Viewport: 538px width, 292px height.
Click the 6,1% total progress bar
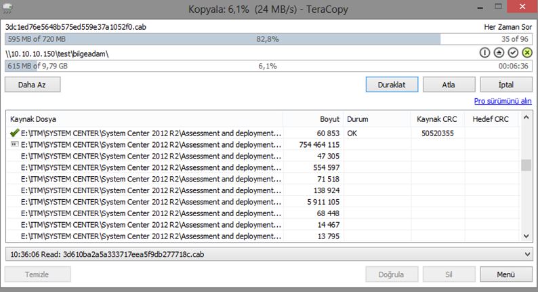click(x=268, y=66)
